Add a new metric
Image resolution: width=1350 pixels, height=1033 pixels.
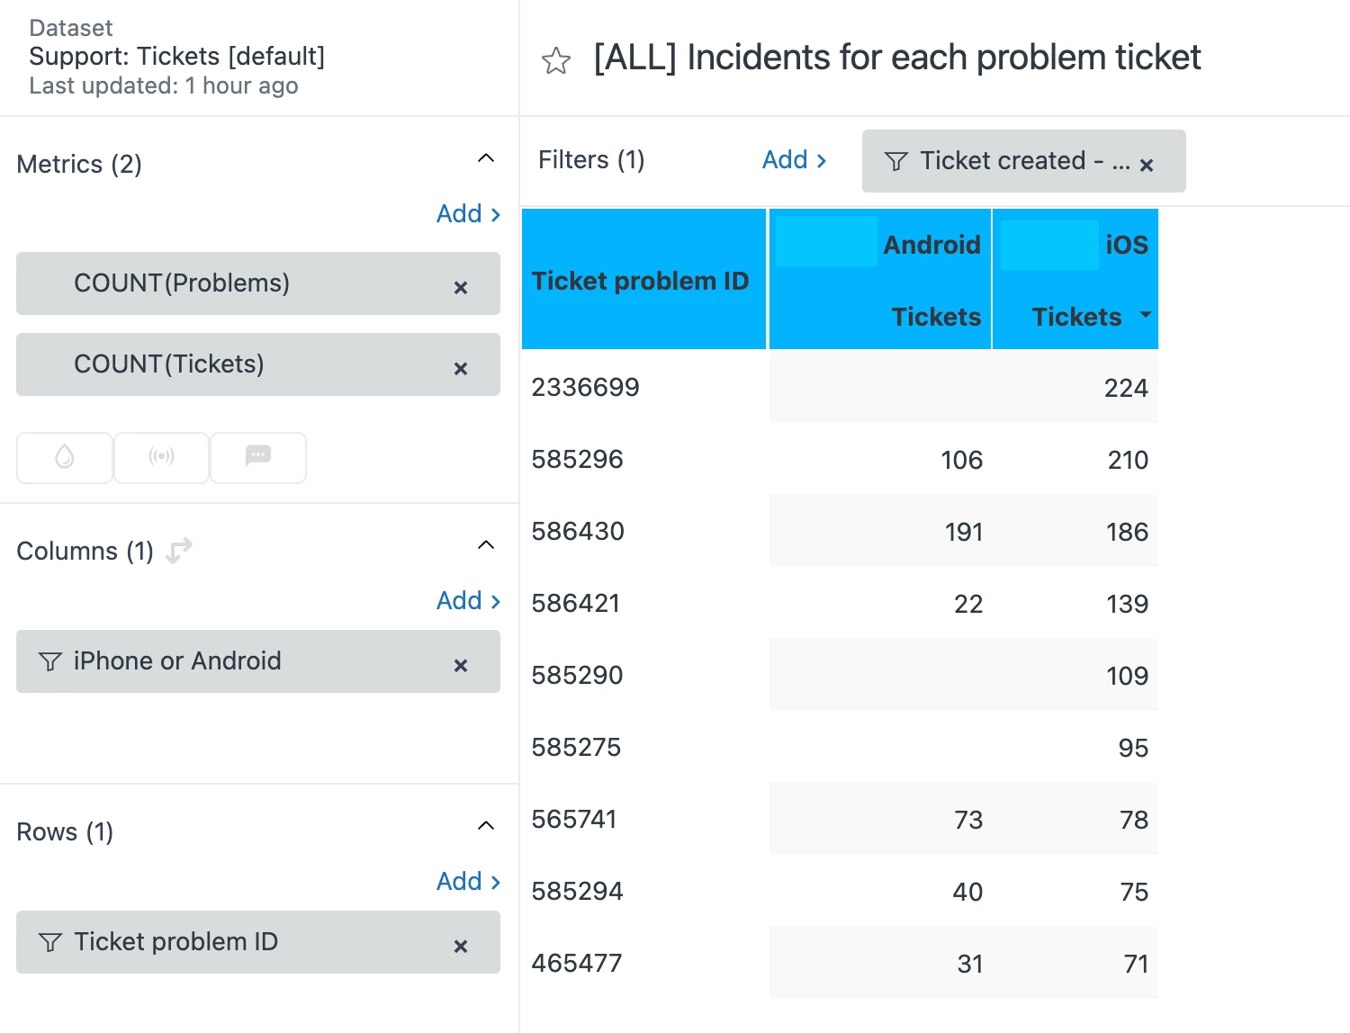[x=468, y=214]
